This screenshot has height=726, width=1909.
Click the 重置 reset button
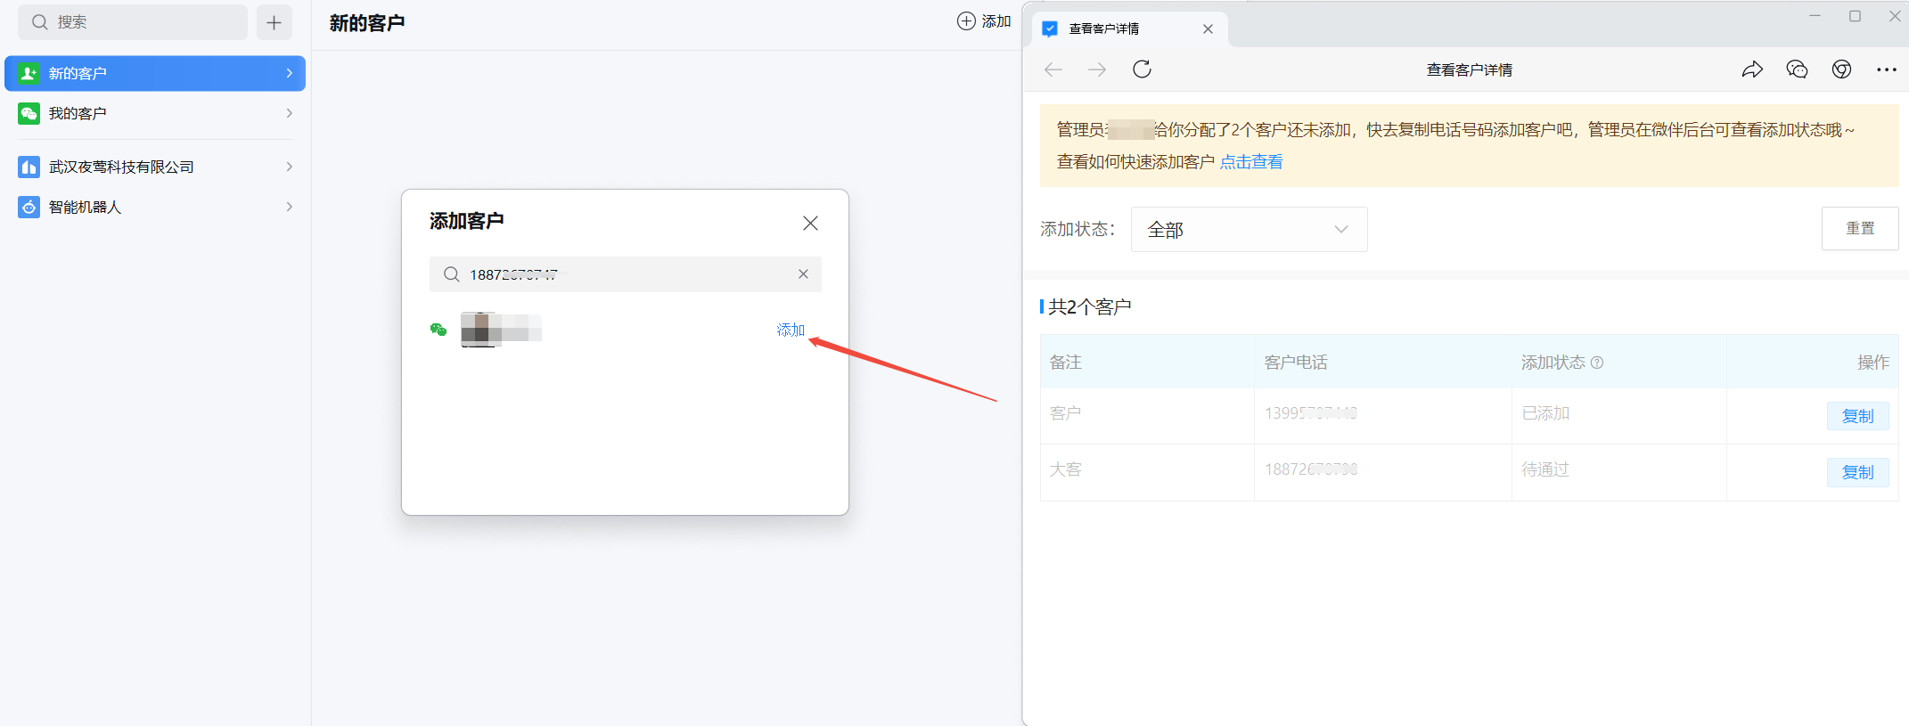(1860, 228)
